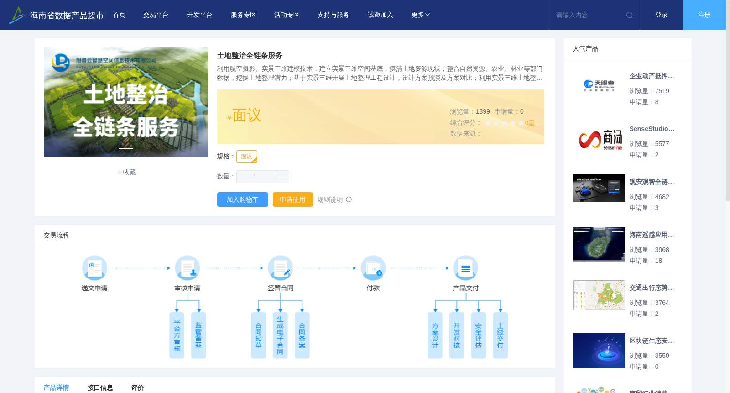Click 申请使用 button
The height and width of the screenshot is (393, 730).
[x=293, y=199]
